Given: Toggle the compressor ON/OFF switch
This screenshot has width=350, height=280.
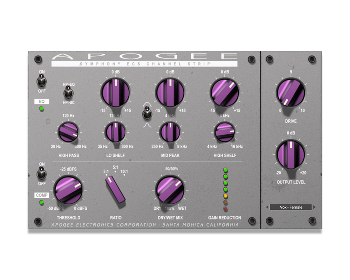Looking at the screenshot, I should [42, 173].
